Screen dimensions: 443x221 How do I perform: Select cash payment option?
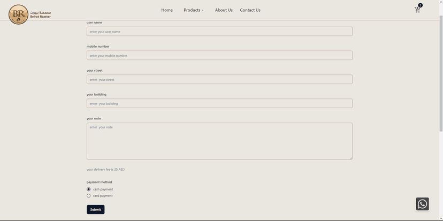coord(89,189)
